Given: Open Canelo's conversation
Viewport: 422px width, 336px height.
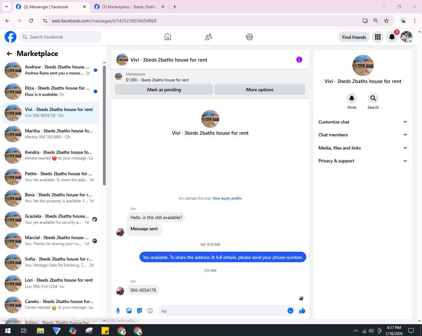Looking at the screenshot, I should [51, 305].
